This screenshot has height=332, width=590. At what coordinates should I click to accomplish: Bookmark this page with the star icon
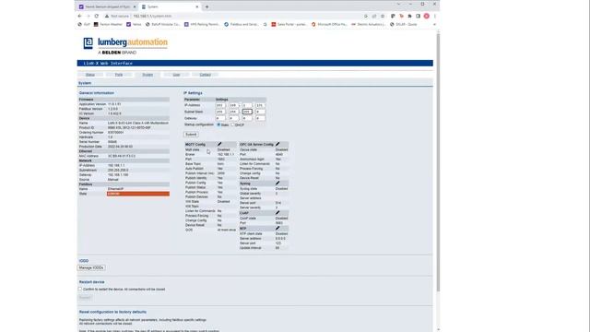pos(383,17)
